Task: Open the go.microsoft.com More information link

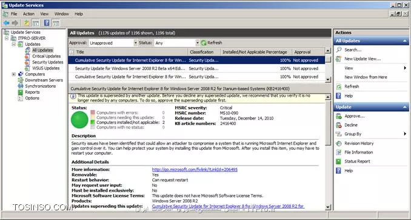Action: (195, 170)
